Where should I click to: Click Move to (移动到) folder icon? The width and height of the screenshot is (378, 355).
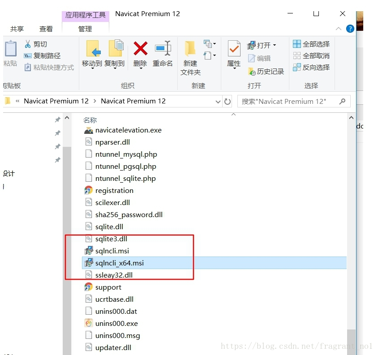click(x=93, y=48)
